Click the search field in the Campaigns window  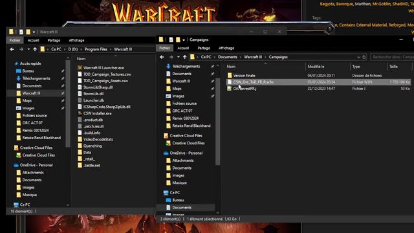pyautogui.click(x=392, y=57)
